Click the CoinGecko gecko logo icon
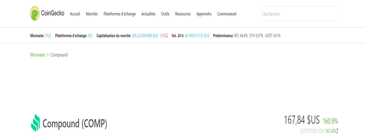This screenshot has width=365, height=134. (x=35, y=14)
